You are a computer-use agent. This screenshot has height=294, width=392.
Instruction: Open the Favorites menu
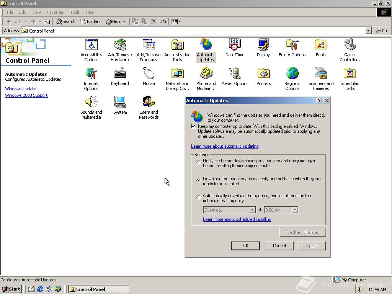coord(55,12)
